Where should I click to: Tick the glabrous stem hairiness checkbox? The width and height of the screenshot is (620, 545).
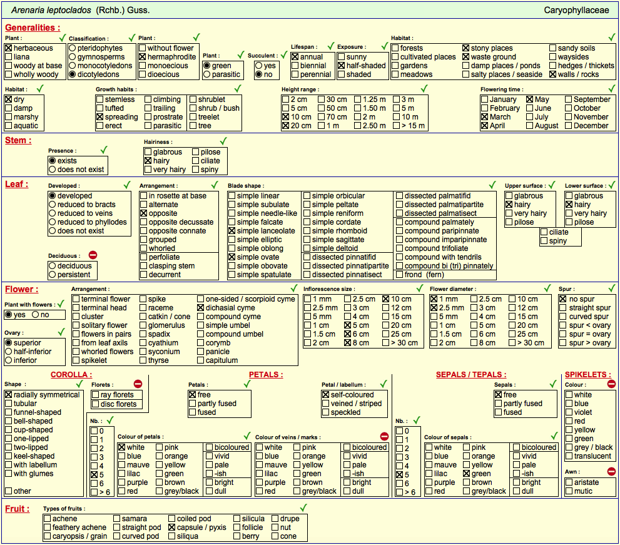coord(148,152)
